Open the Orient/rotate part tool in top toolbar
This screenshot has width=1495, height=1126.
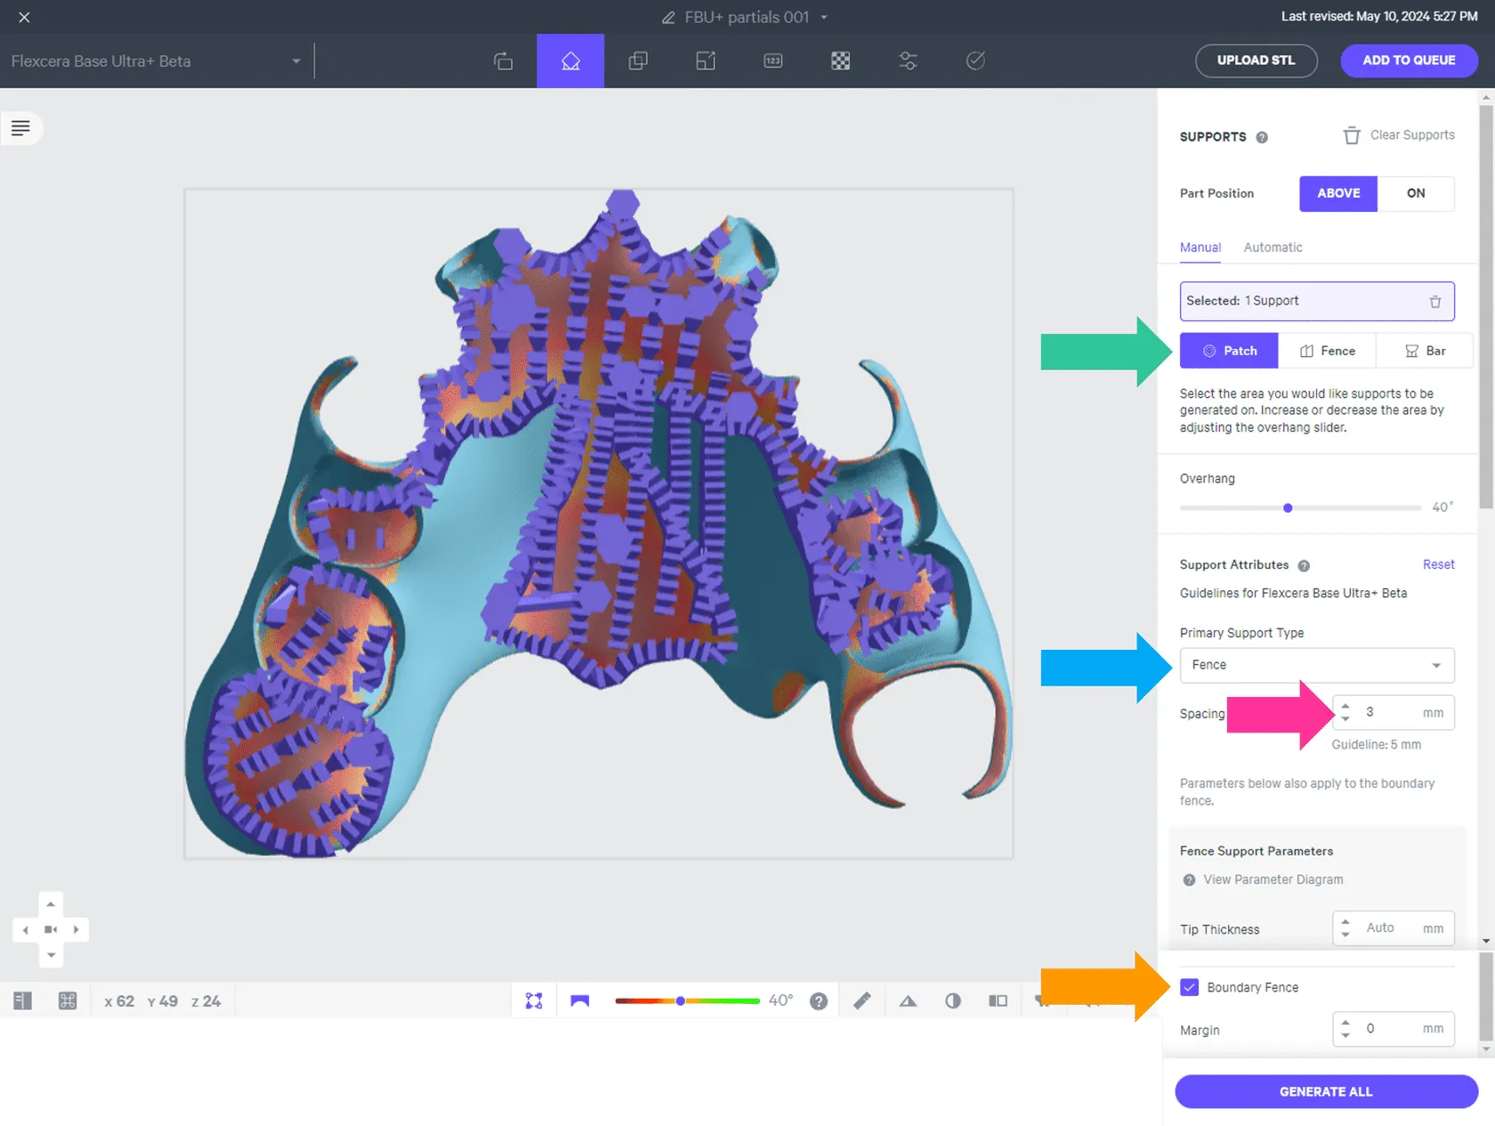(503, 61)
